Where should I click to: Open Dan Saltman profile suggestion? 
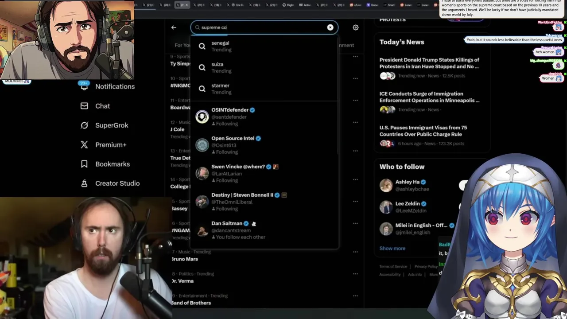[x=264, y=230]
